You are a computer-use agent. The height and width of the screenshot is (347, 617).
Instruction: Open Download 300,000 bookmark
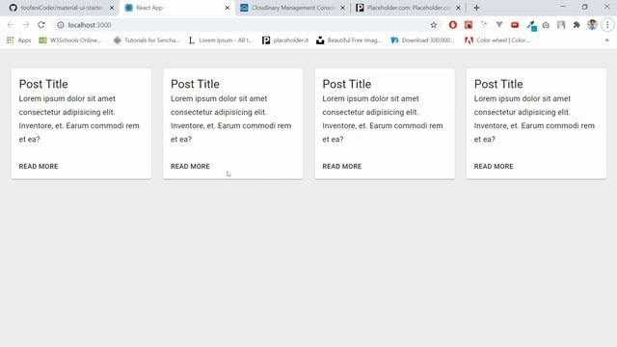422,40
